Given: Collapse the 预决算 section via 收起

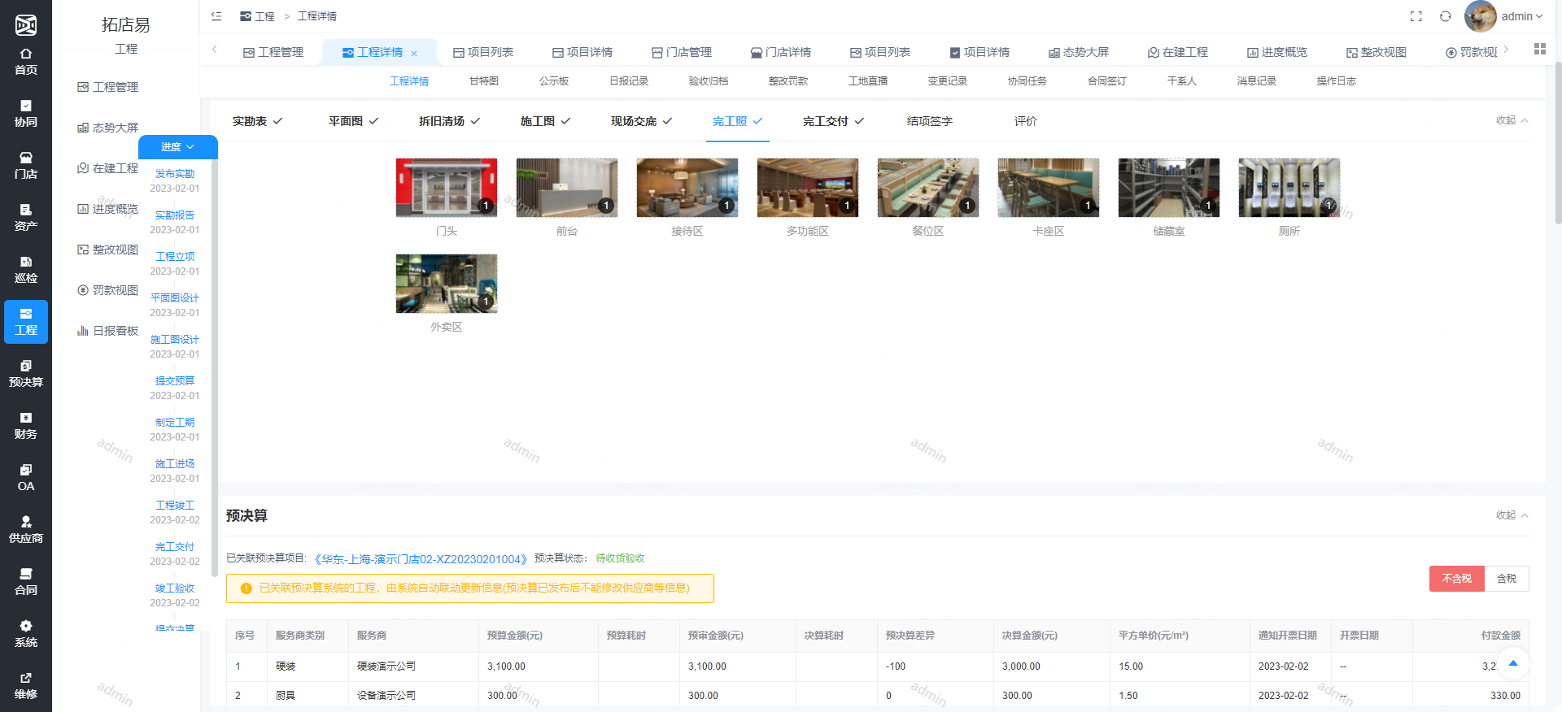Looking at the screenshot, I should (1512, 515).
